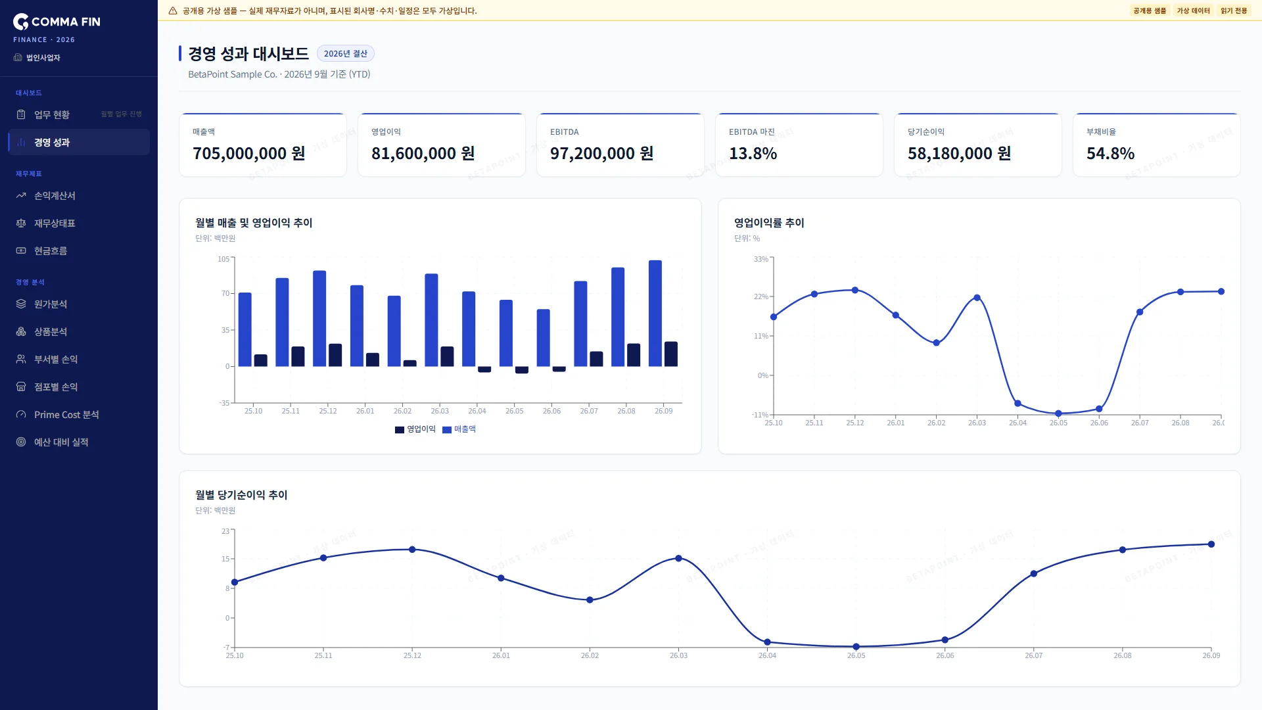Click the 26.05 point in 당기순이익 chart
1262x710 pixels.
coord(856,647)
